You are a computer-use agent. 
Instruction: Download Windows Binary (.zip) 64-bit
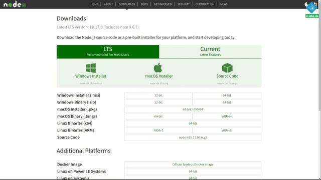click(x=227, y=102)
